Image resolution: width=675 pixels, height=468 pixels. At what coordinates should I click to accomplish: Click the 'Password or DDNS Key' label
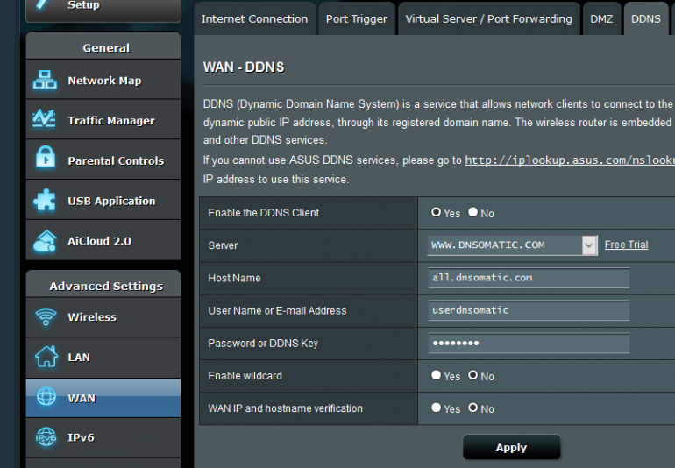[263, 344]
